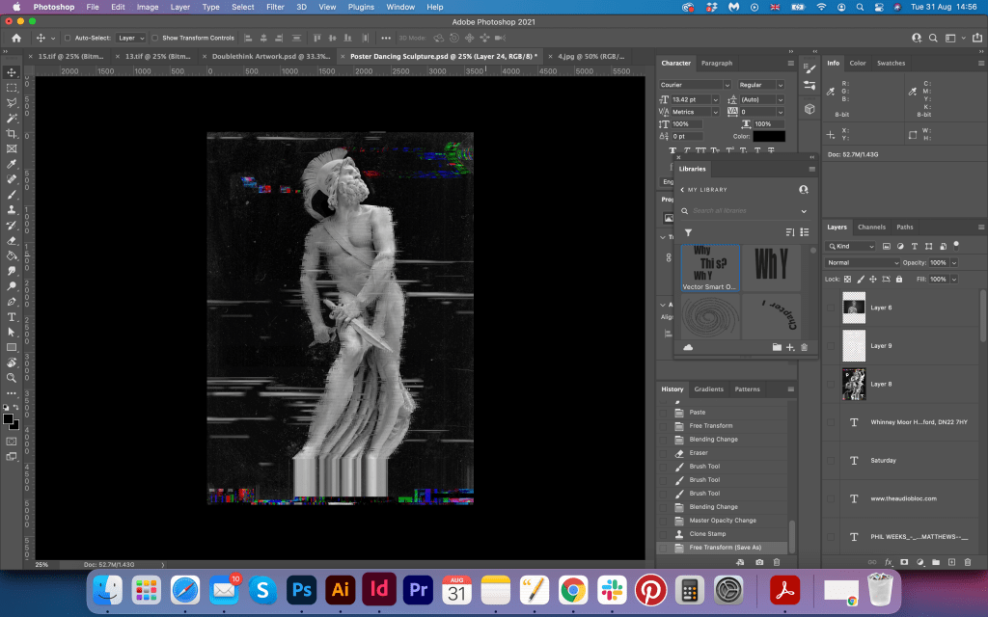
Task: Select the Eyedropper tool in toolbar
Action: coord(12,164)
